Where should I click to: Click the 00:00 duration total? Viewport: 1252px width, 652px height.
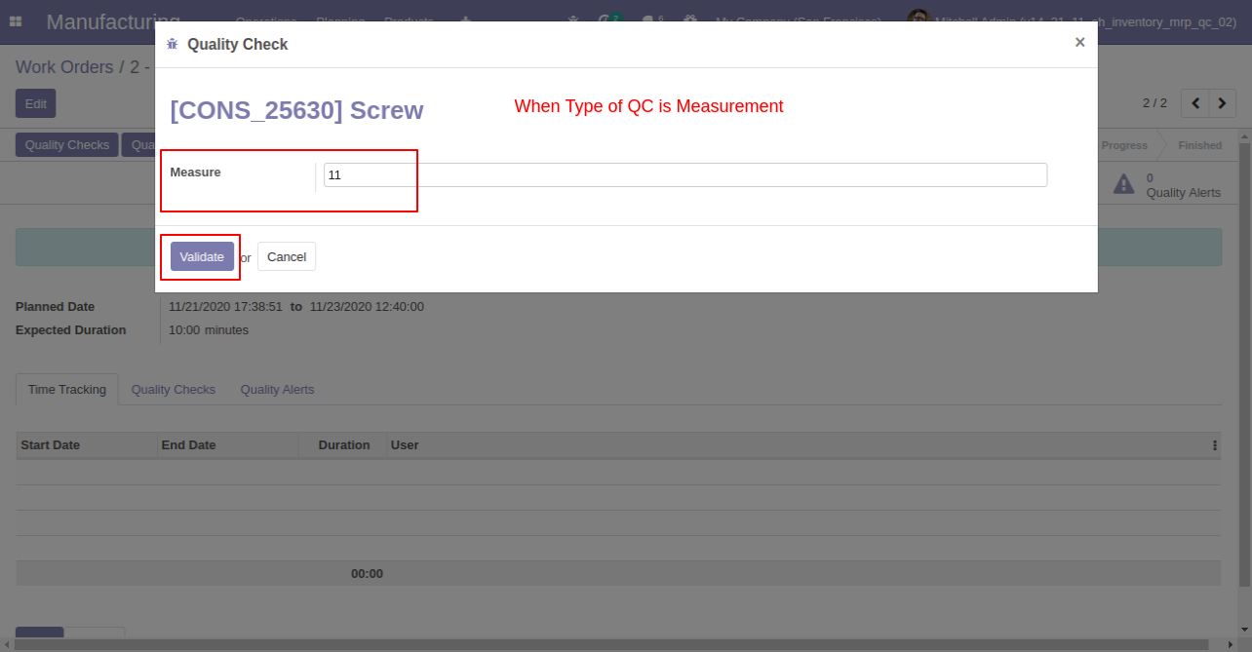367,573
